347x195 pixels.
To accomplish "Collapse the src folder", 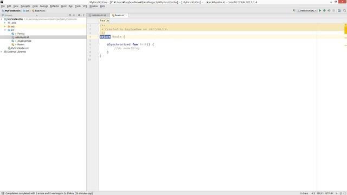I will tap(5, 30).
